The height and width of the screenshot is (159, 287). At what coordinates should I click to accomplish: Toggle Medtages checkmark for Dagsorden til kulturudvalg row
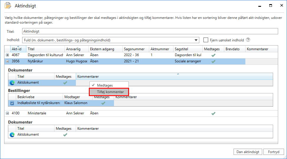213,55
